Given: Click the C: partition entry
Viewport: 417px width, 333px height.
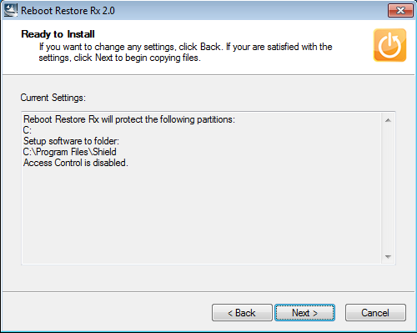Looking at the screenshot, I should [x=28, y=130].
